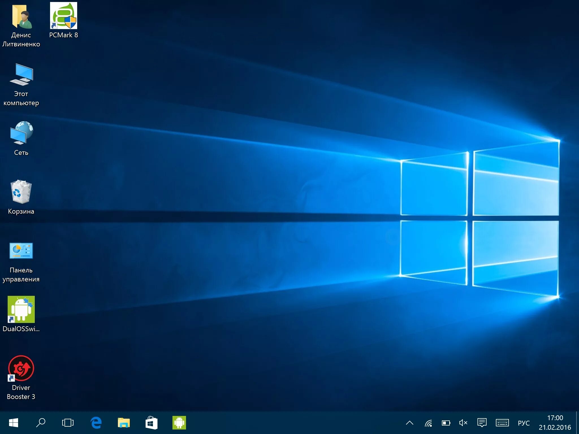This screenshot has width=579, height=434.
Task: Open Task View from the taskbar
Action: (68, 423)
